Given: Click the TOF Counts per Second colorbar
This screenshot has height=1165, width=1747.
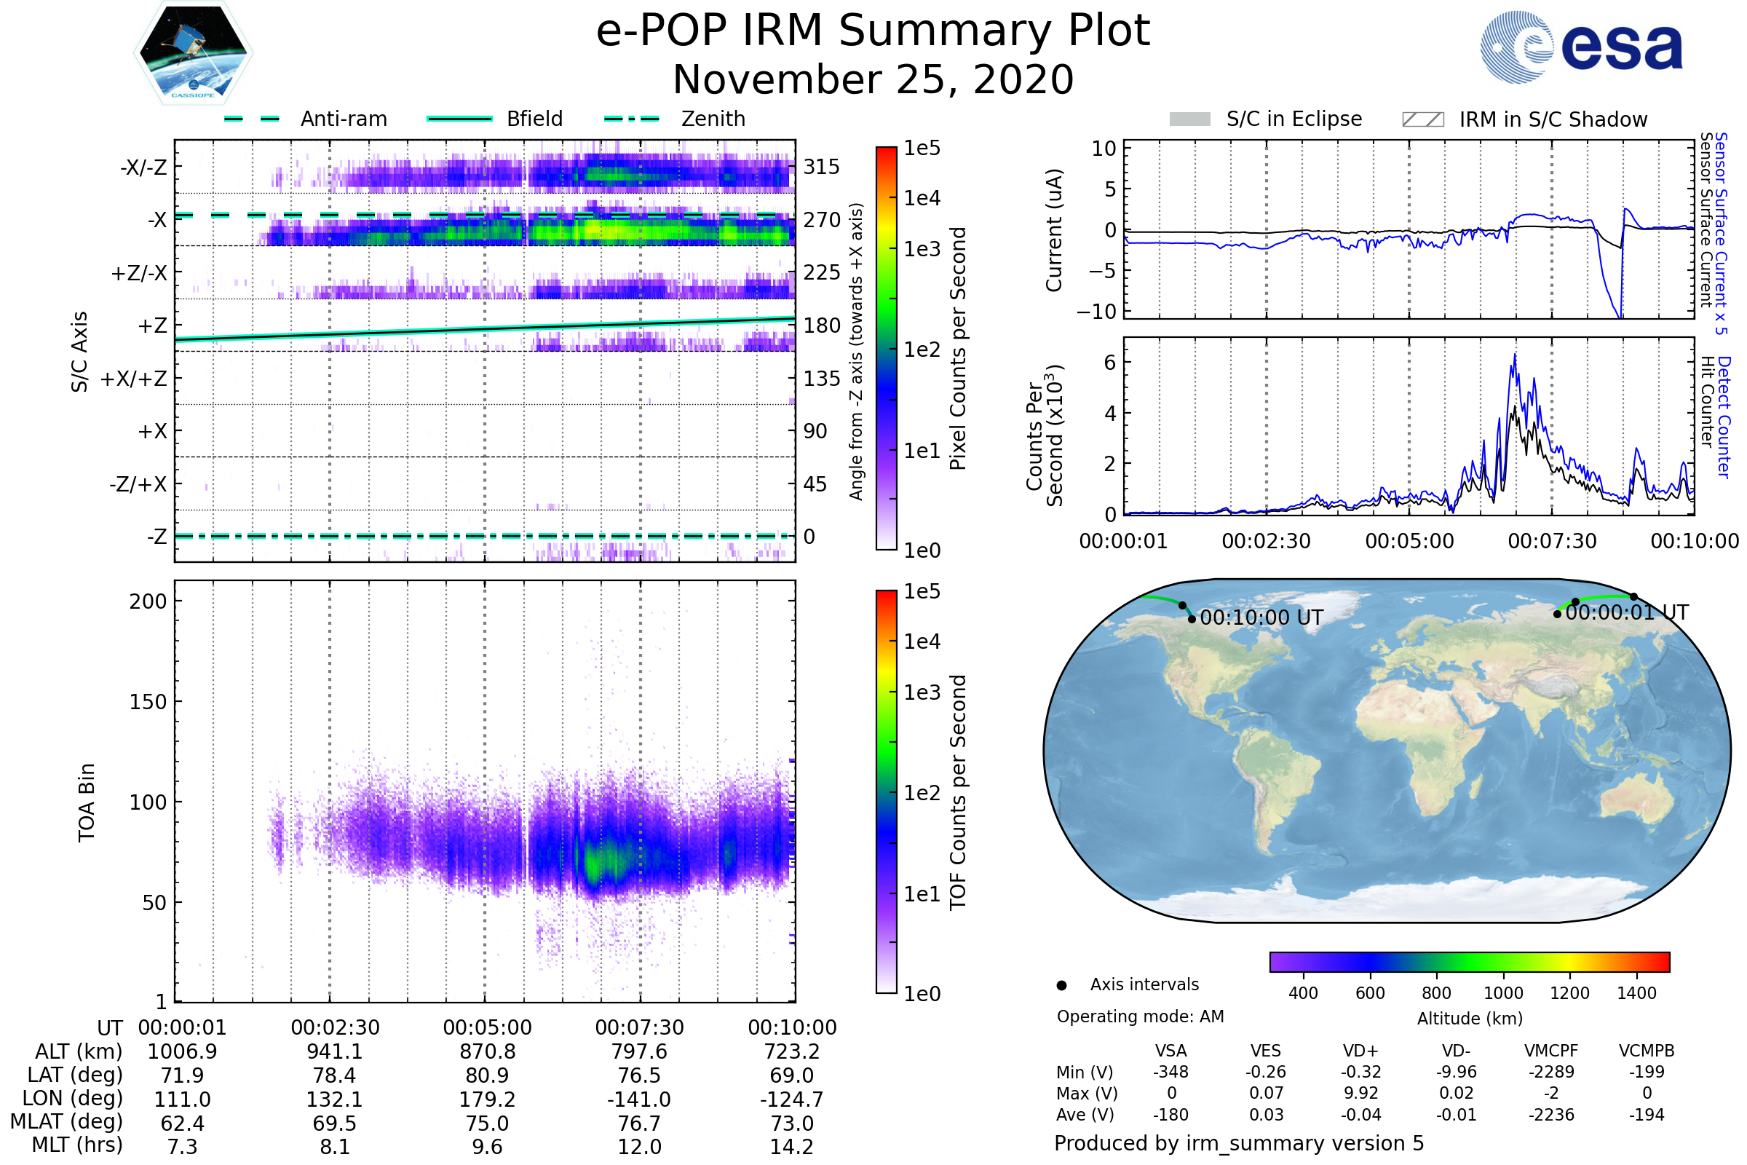Looking at the screenshot, I should pos(886,791).
